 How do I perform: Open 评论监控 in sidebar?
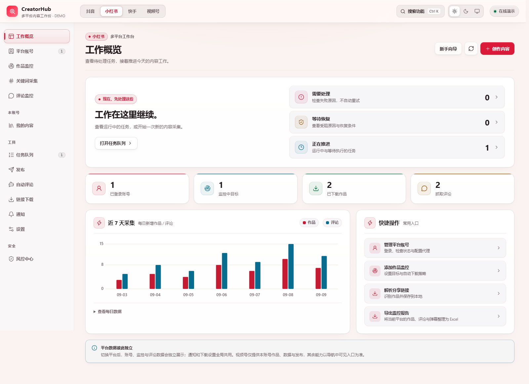pos(37,96)
